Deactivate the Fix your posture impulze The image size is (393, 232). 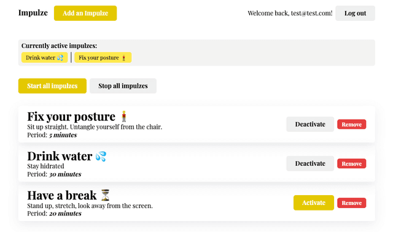point(310,124)
